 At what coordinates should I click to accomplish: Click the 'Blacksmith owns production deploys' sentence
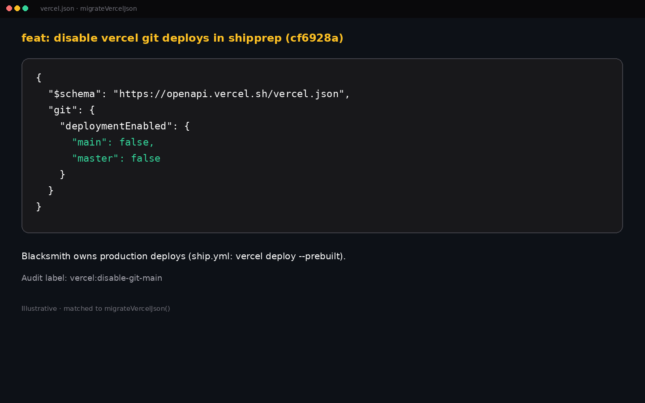point(184,256)
